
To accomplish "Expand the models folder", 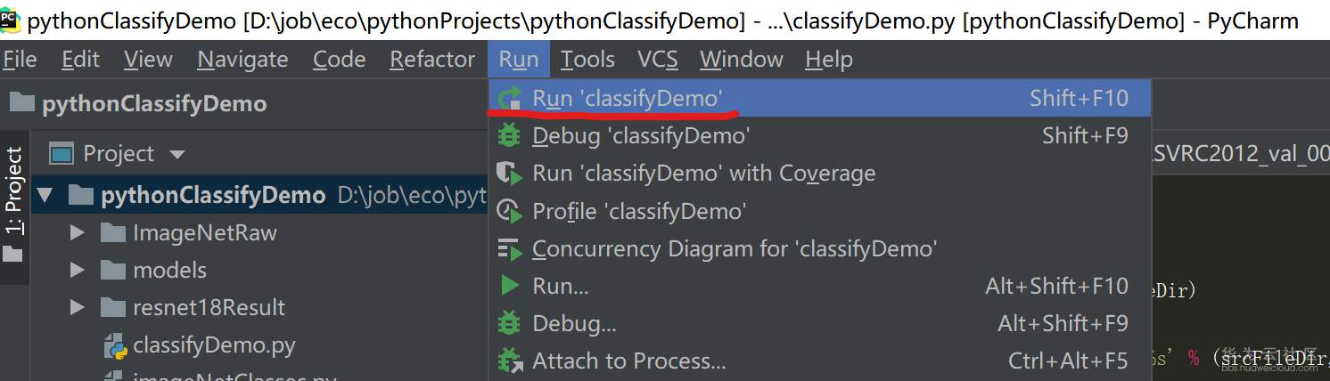I will coord(78,271).
